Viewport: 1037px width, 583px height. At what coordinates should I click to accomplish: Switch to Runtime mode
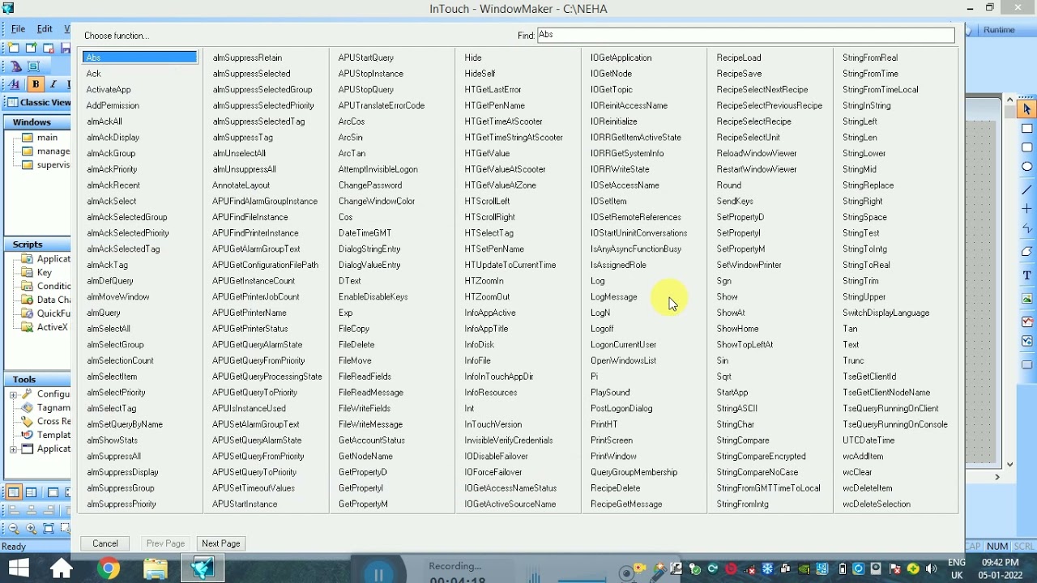[x=999, y=30]
